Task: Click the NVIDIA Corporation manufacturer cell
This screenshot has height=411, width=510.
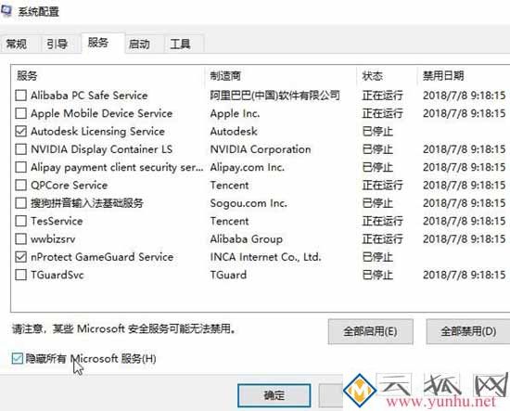Action: pos(261,149)
